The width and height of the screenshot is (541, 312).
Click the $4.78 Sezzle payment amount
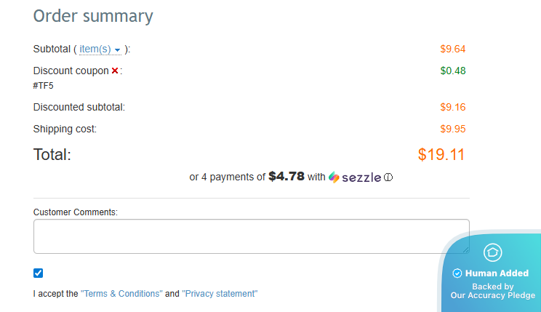point(286,176)
